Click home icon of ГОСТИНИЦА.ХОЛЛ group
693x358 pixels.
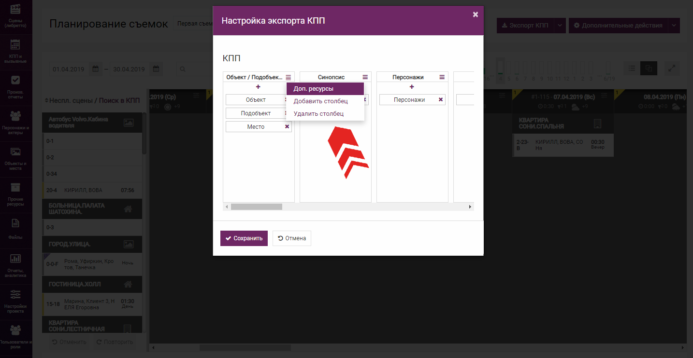pyautogui.click(x=128, y=284)
